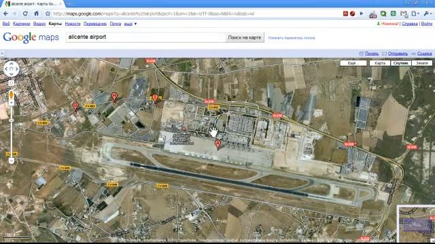Open the browser wrench settings menu
The width and height of the screenshot is (435, 244).
428,14
